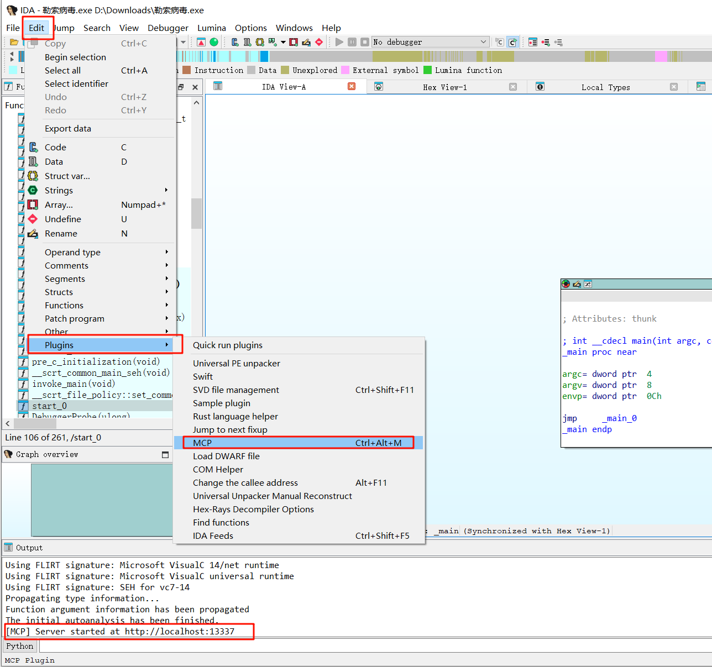
Task: Click the Rename pencil icon in the menu
Action: coord(33,233)
